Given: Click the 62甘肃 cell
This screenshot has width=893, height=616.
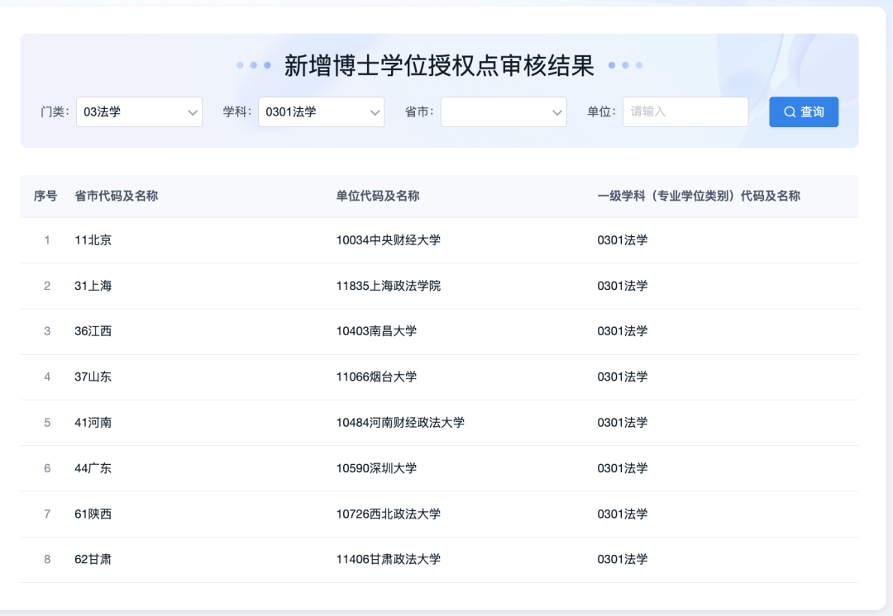Looking at the screenshot, I should [93, 559].
